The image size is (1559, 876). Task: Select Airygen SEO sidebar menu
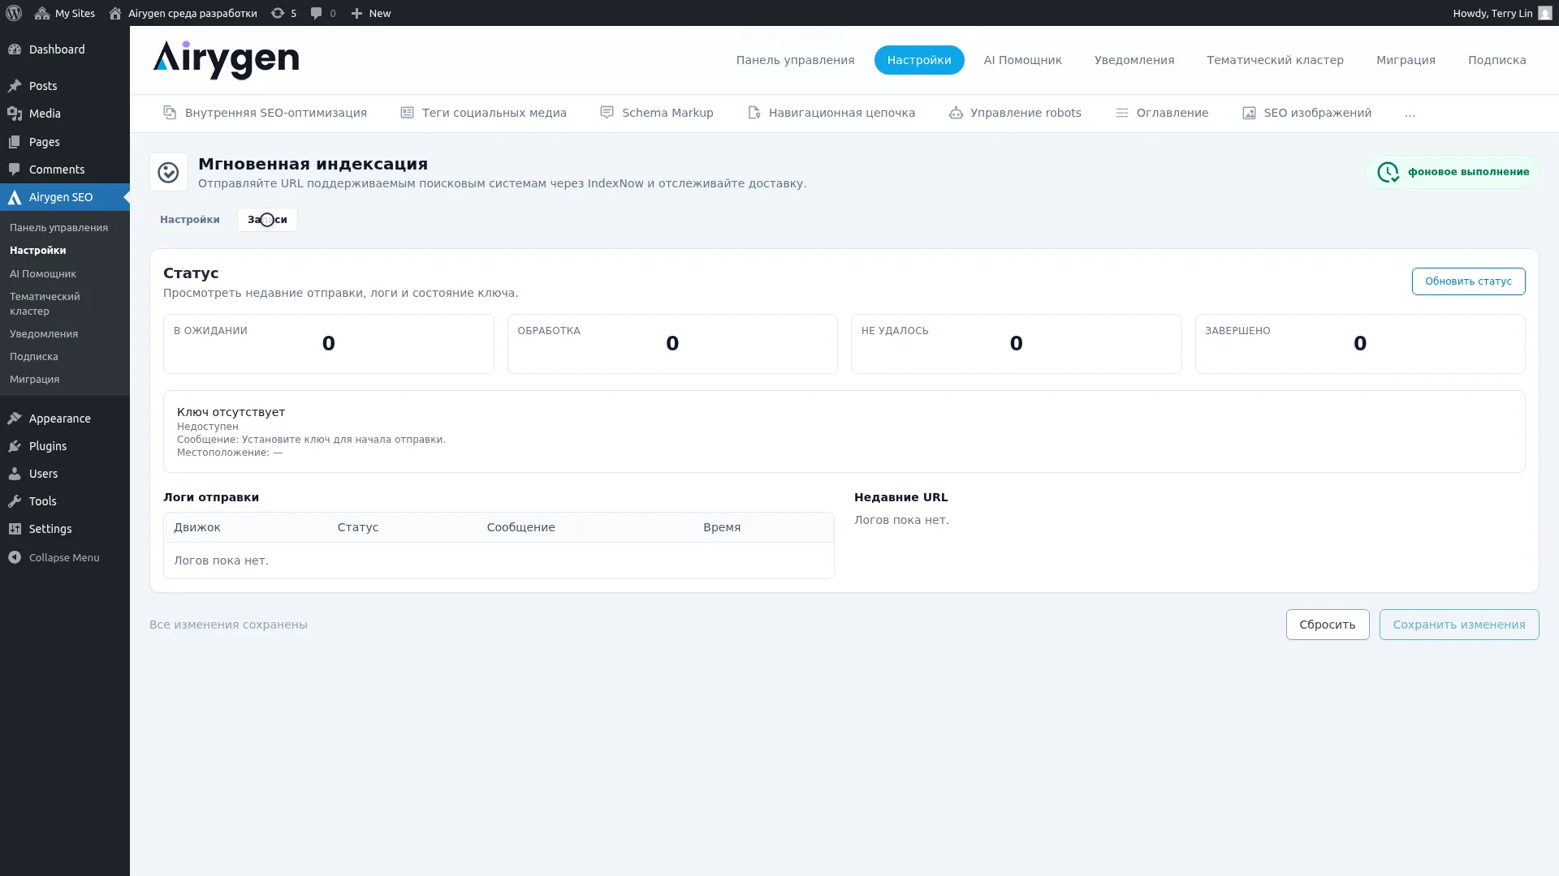65,197
